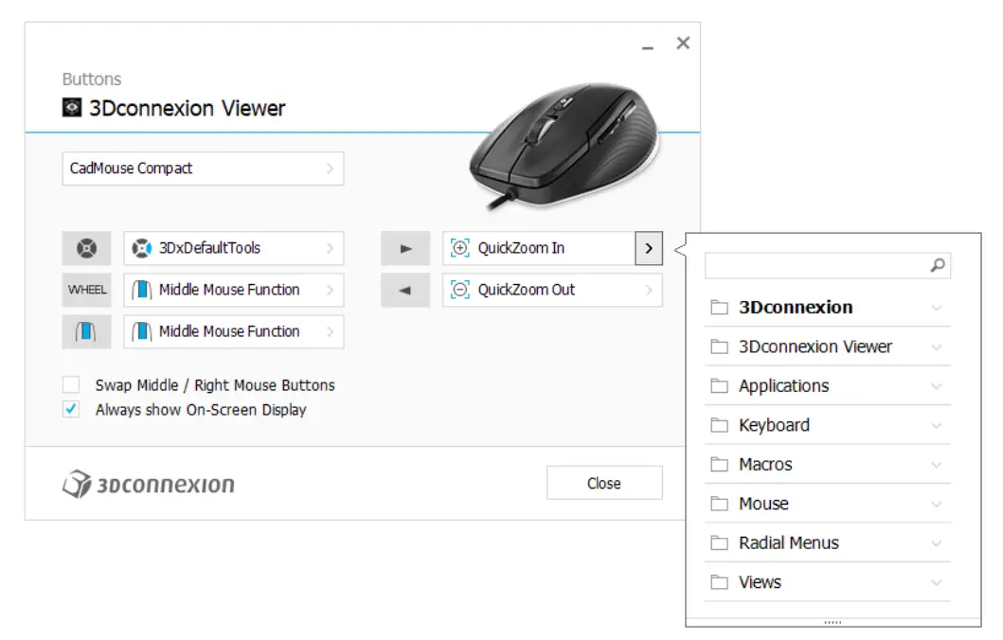This screenshot has height=640, width=1003.
Task: Click the forward mouse button arrow icon
Action: tap(405, 248)
